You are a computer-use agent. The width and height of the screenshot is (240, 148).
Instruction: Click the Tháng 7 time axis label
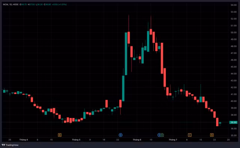tap(173, 140)
